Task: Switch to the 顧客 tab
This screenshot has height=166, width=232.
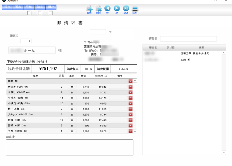Action: point(18,7)
